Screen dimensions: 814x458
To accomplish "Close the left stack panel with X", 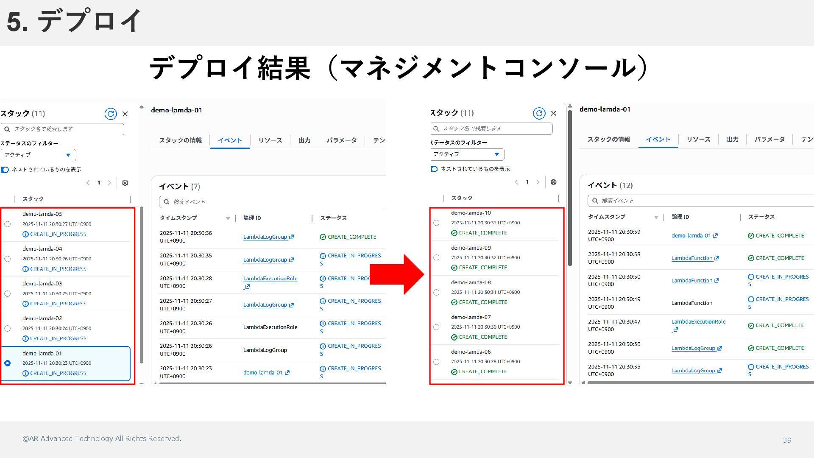I will point(125,114).
